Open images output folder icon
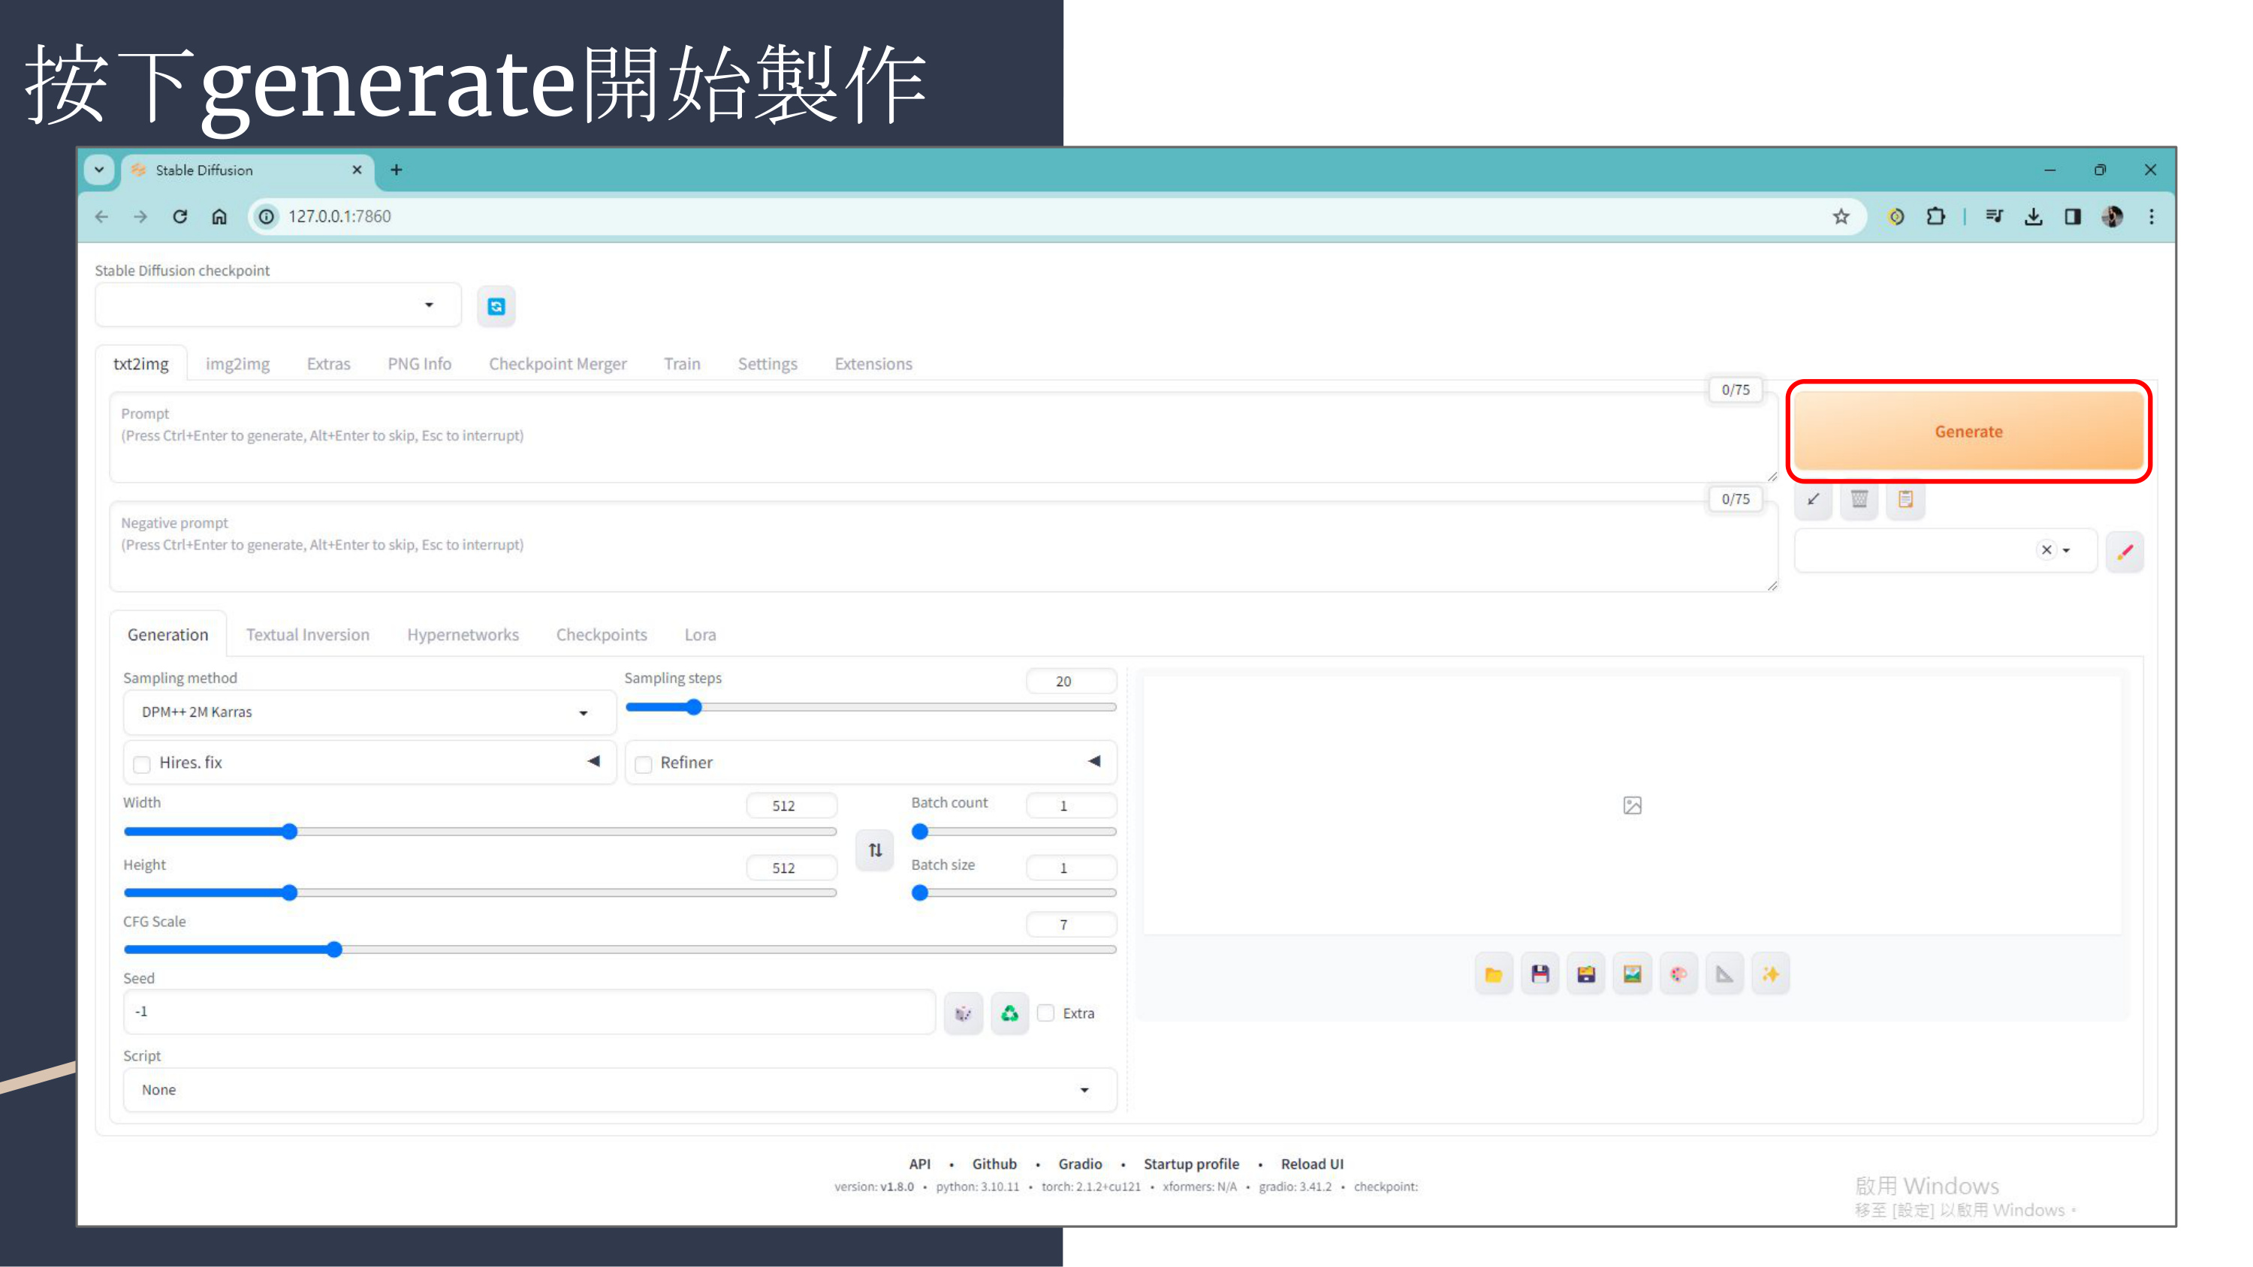The width and height of the screenshot is (2253, 1267). coord(1493,974)
